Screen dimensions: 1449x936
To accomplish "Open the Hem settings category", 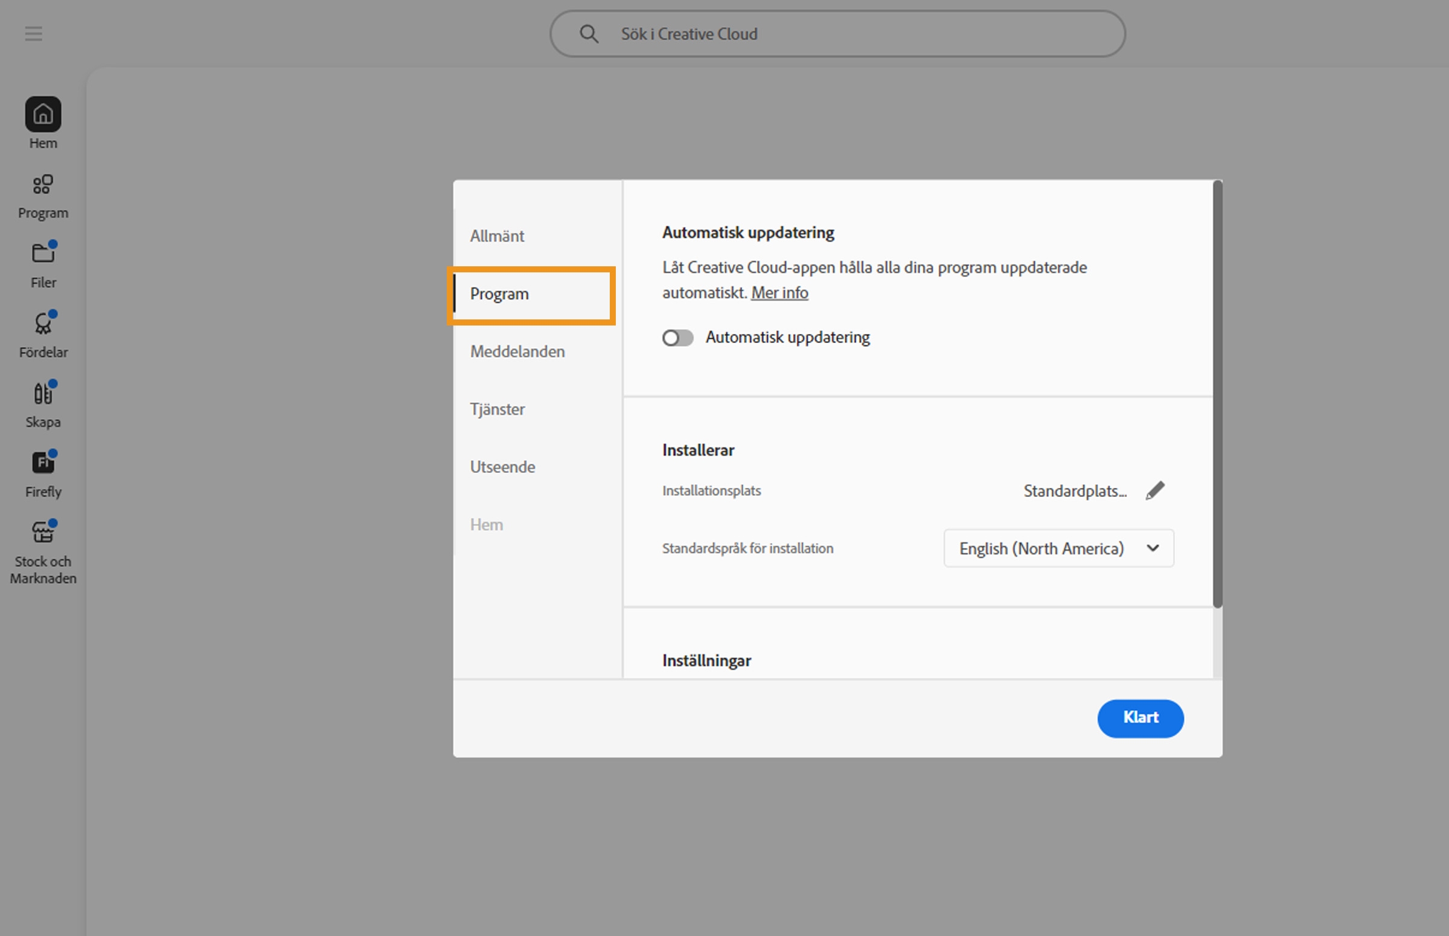I will [486, 524].
